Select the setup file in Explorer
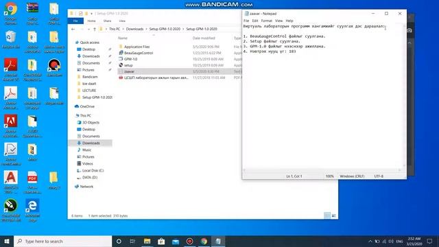The image size is (439, 247). tap(128, 65)
